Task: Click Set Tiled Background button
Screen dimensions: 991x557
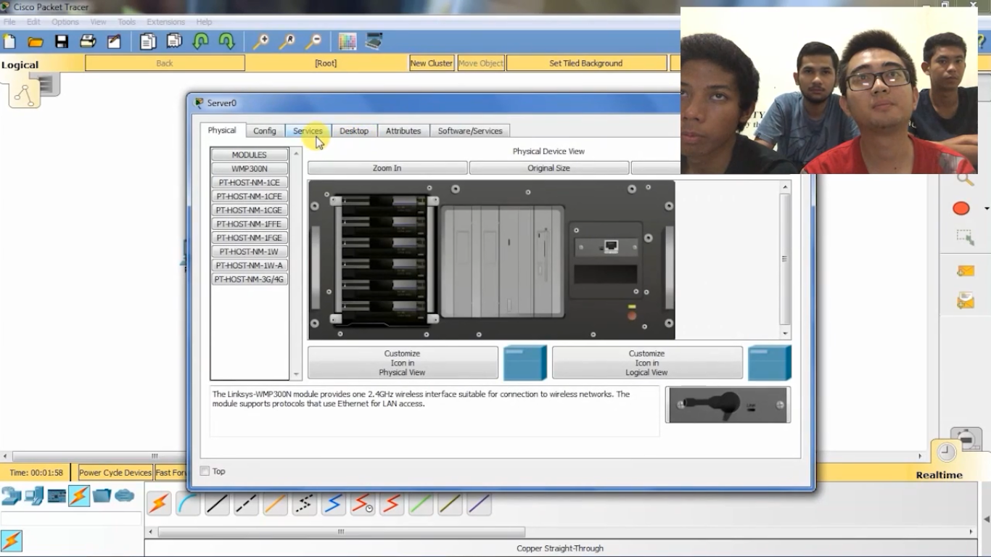Action: tap(586, 63)
